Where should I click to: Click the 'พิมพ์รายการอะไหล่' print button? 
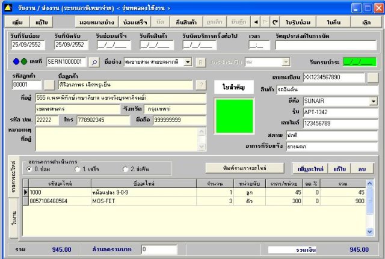pos(244,168)
